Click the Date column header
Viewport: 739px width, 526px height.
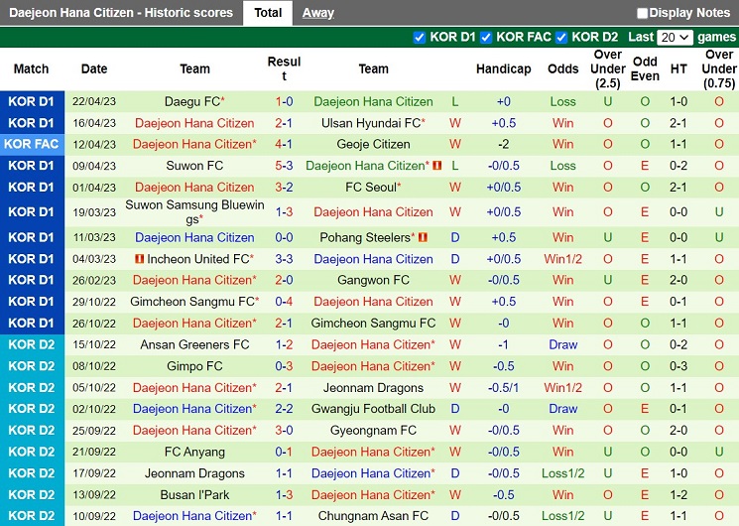pos(94,68)
